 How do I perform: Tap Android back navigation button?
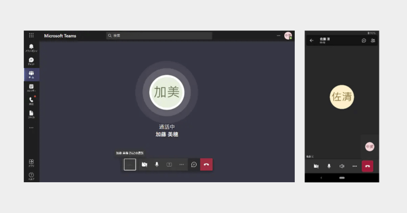321,178
